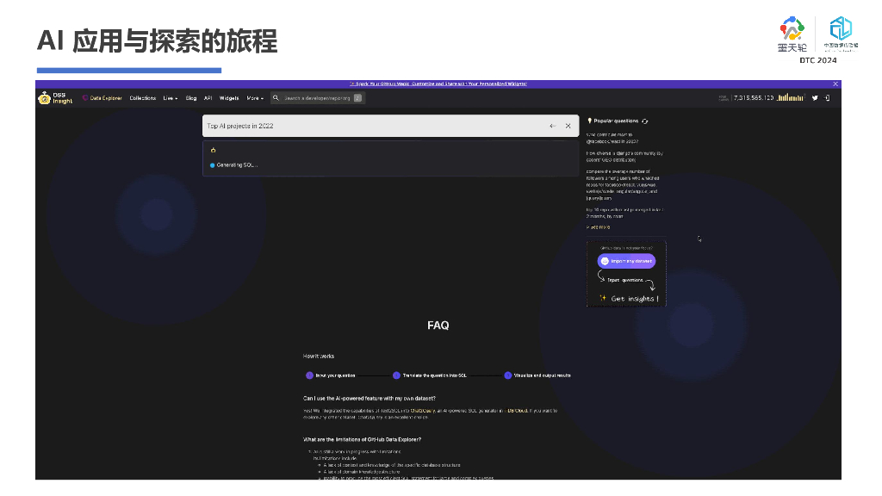
Task: Refresh the Popular questions list
Action: 645,121
